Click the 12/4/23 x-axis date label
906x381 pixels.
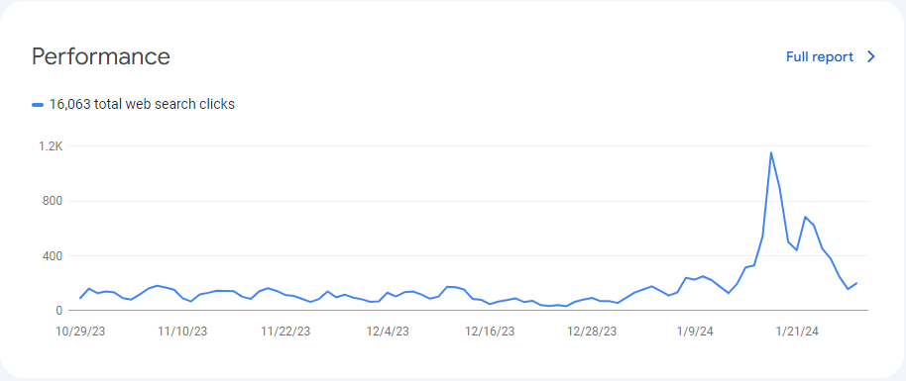coord(388,332)
